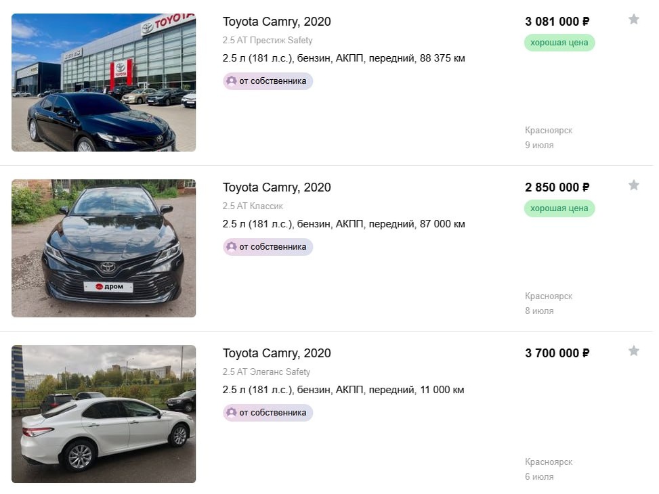Open the Camry photo at Toyota dealership
659x494 pixels.
pos(104,83)
